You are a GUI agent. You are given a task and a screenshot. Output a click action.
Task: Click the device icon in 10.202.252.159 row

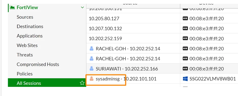click(x=185, y=38)
